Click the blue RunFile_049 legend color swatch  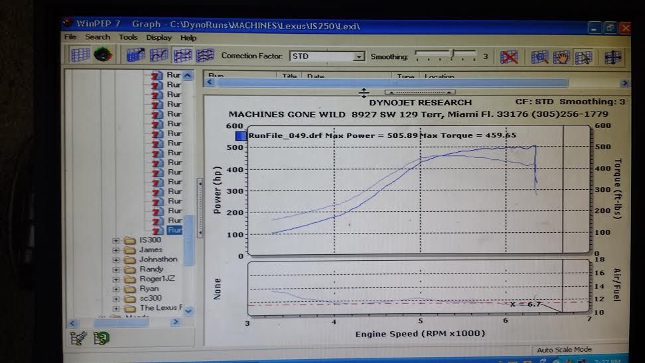(241, 135)
